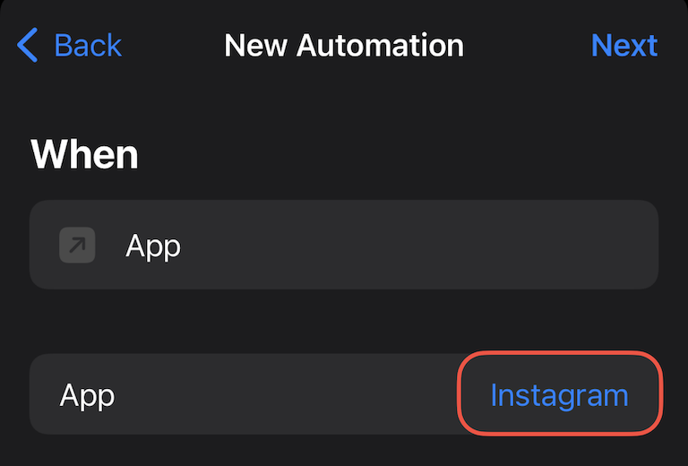The width and height of the screenshot is (688, 466).
Task: Choose a different app than Instagram
Action: tap(559, 395)
